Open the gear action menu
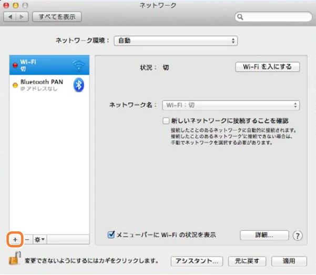The width and height of the screenshot is (316, 275). pyautogui.click(x=40, y=240)
